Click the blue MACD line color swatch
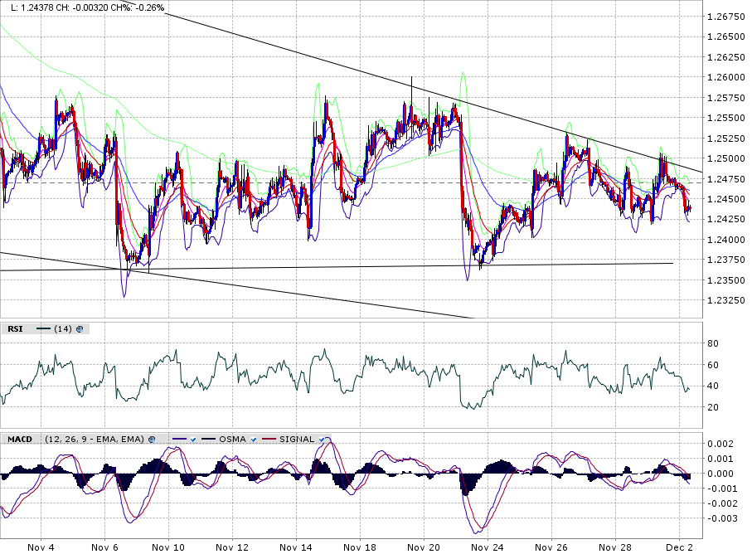 click(177, 439)
